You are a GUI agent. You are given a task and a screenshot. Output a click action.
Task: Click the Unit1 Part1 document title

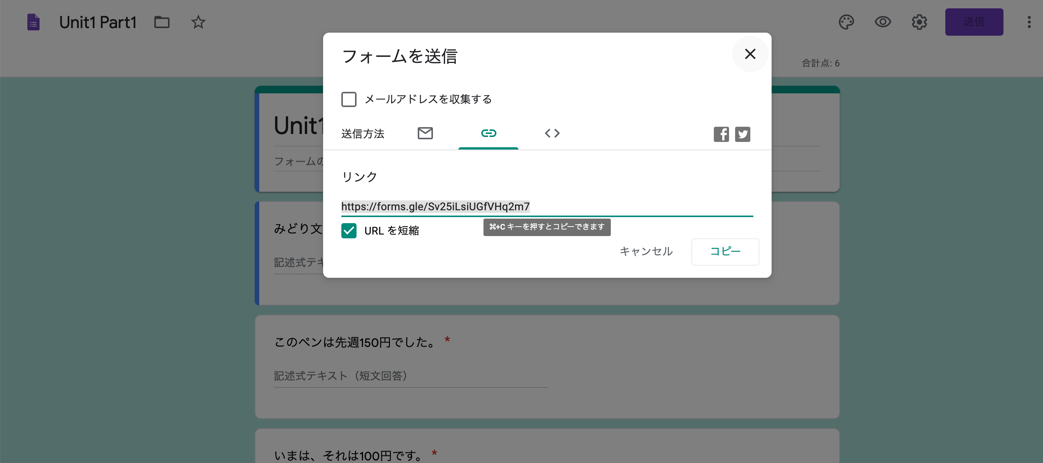click(x=98, y=22)
